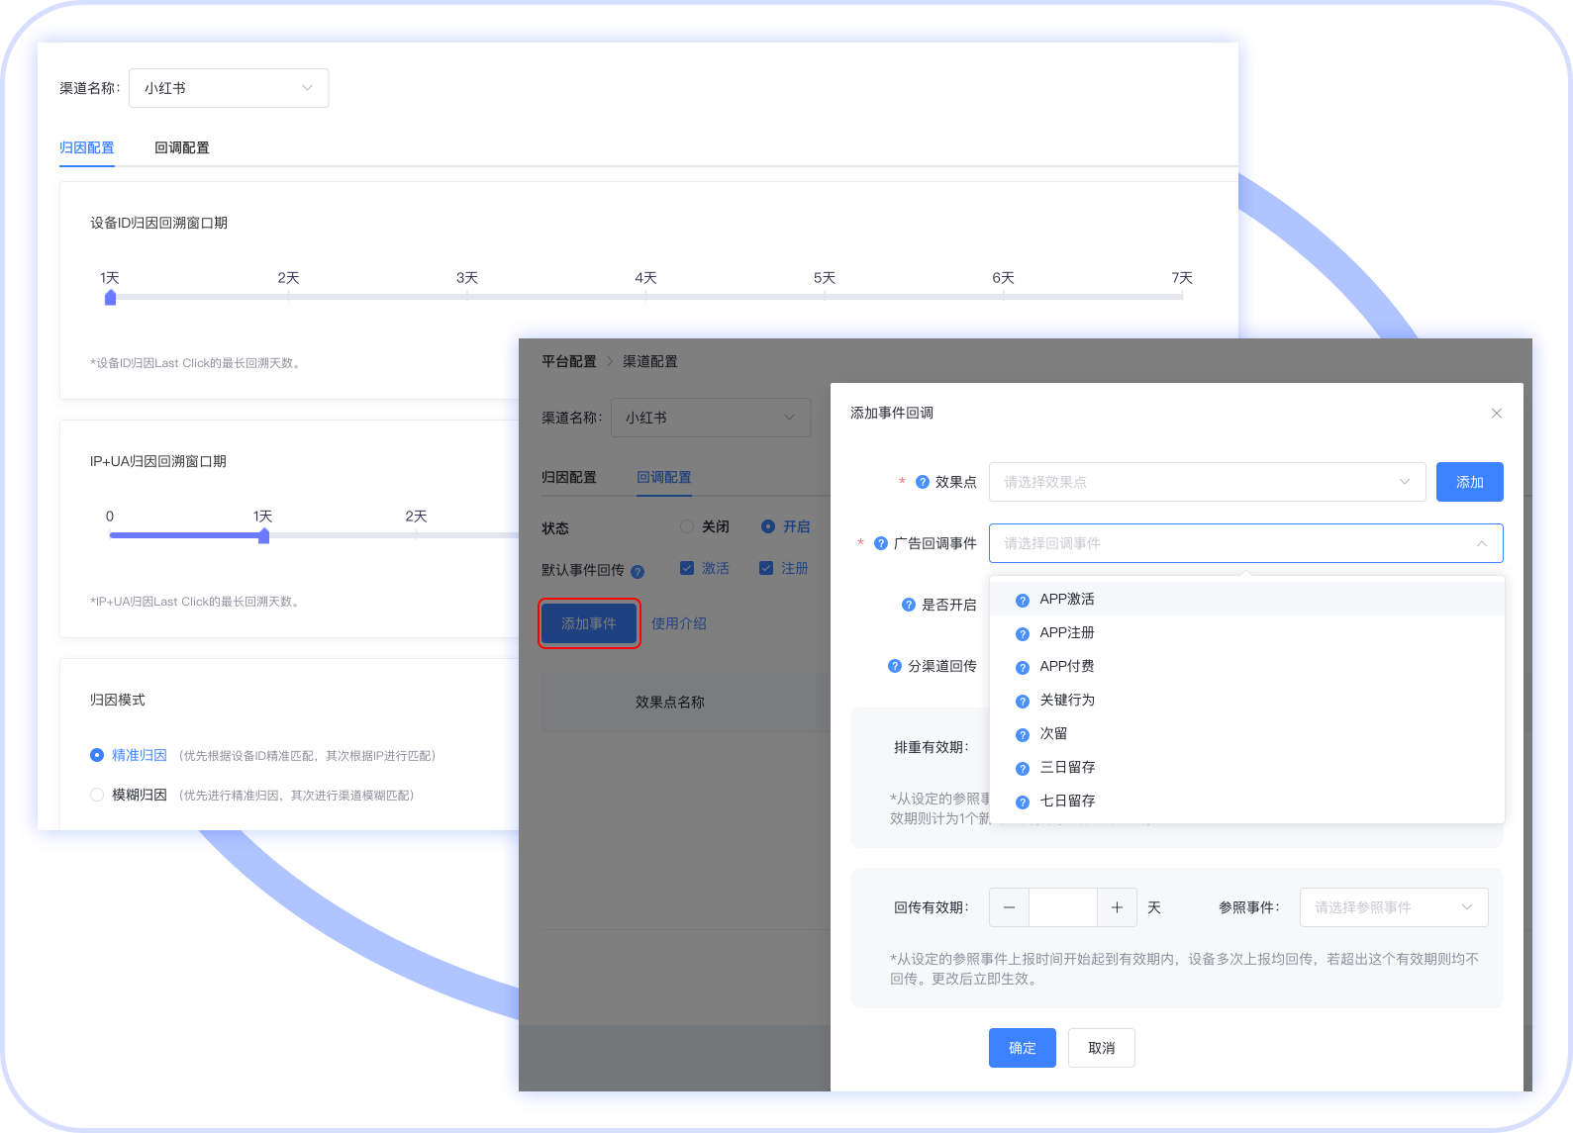Set 设备ID slider to 4天 mark
This screenshot has width=1573, height=1133.
[645, 296]
